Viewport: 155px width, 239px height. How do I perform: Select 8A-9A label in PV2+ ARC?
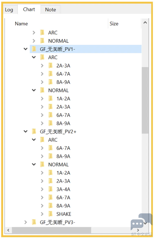point(63,156)
